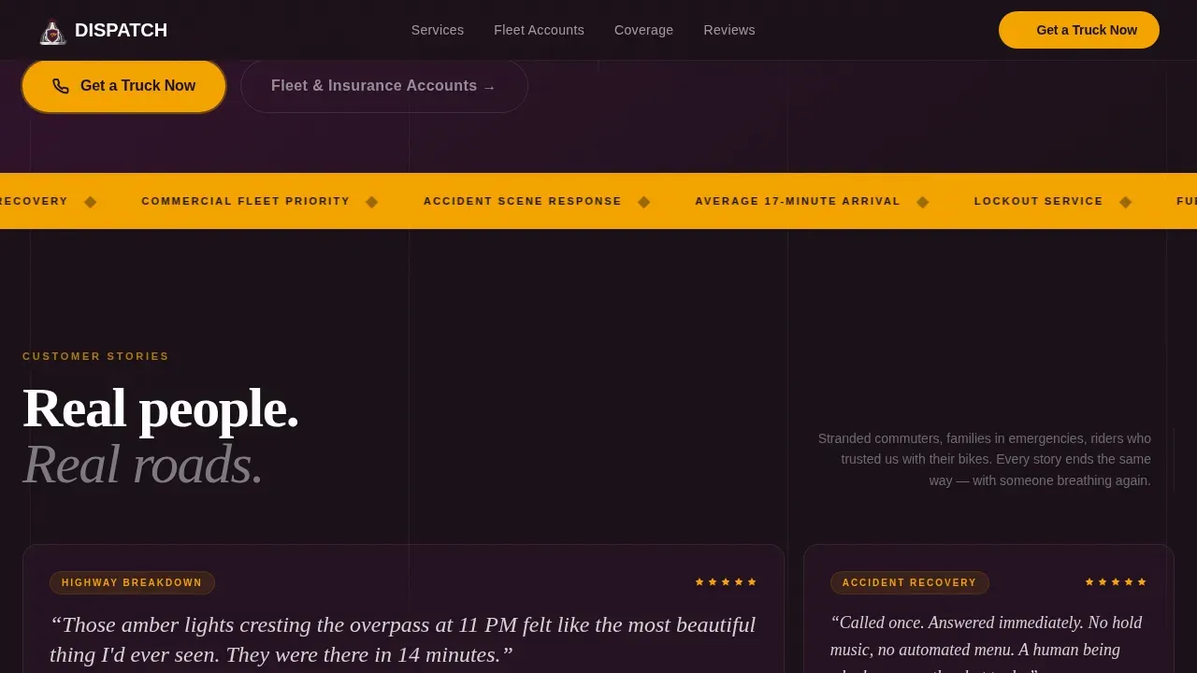Click the Highway Breakdown tag

[x=132, y=582]
